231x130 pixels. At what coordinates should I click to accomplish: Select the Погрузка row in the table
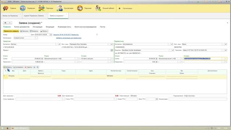click(x=115, y=77)
